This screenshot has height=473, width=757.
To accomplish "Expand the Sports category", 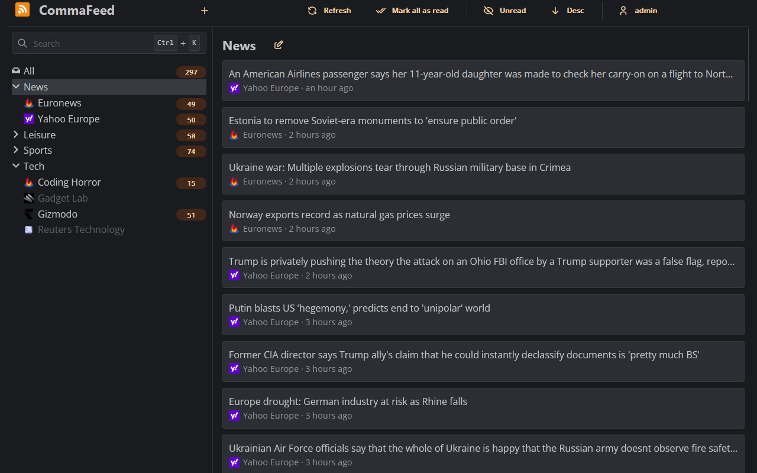I will pyautogui.click(x=15, y=150).
